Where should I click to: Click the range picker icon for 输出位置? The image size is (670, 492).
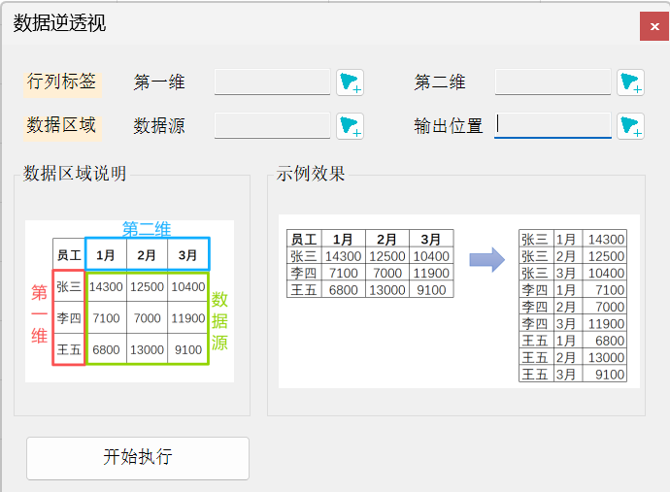point(631,125)
